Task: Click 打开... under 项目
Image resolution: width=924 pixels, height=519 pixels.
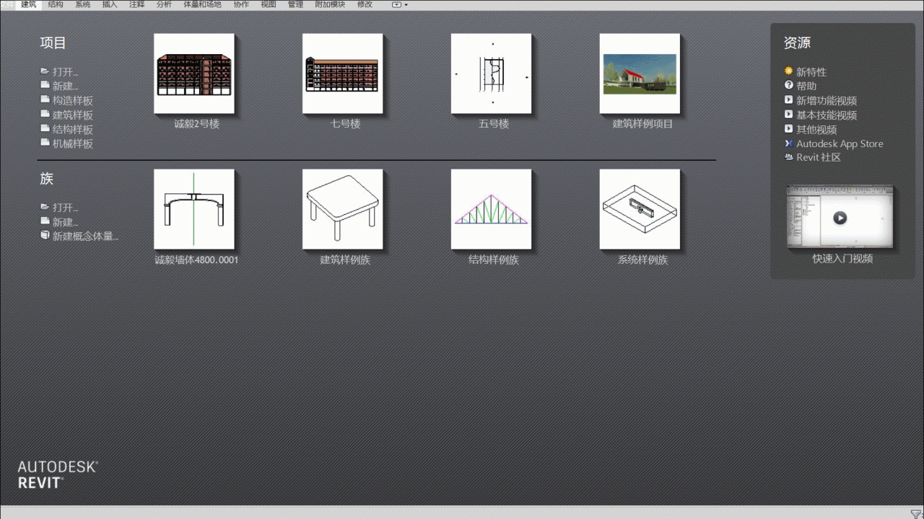Action: coord(66,72)
